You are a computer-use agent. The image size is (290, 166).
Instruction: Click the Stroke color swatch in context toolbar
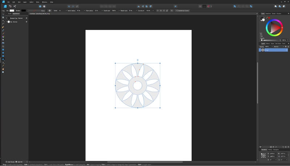click(x=23, y=10)
